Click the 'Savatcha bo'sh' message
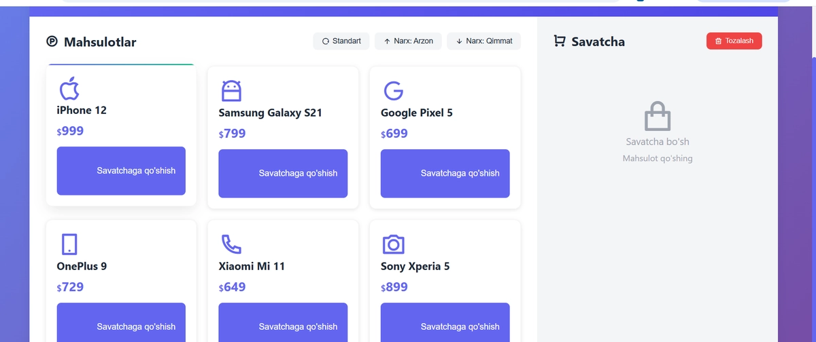The height and width of the screenshot is (342, 816). 658,142
